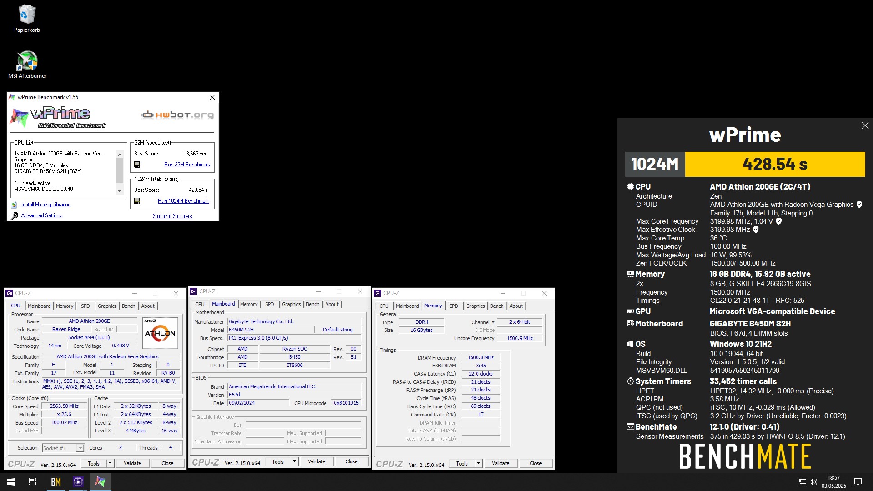Open the notification center icon
873x491 pixels.
(x=858, y=482)
